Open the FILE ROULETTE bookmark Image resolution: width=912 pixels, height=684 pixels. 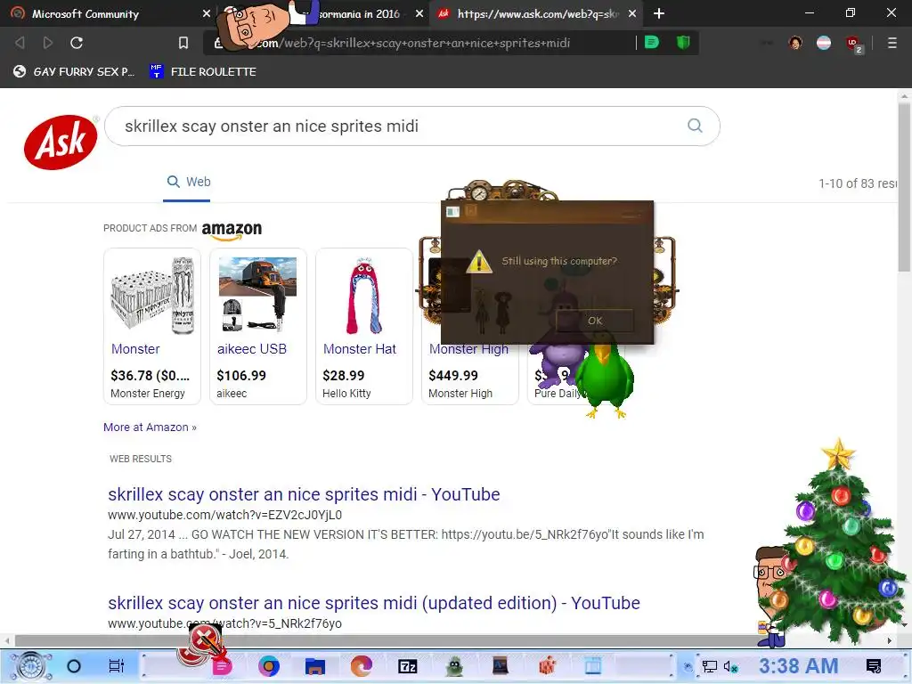click(203, 71)
